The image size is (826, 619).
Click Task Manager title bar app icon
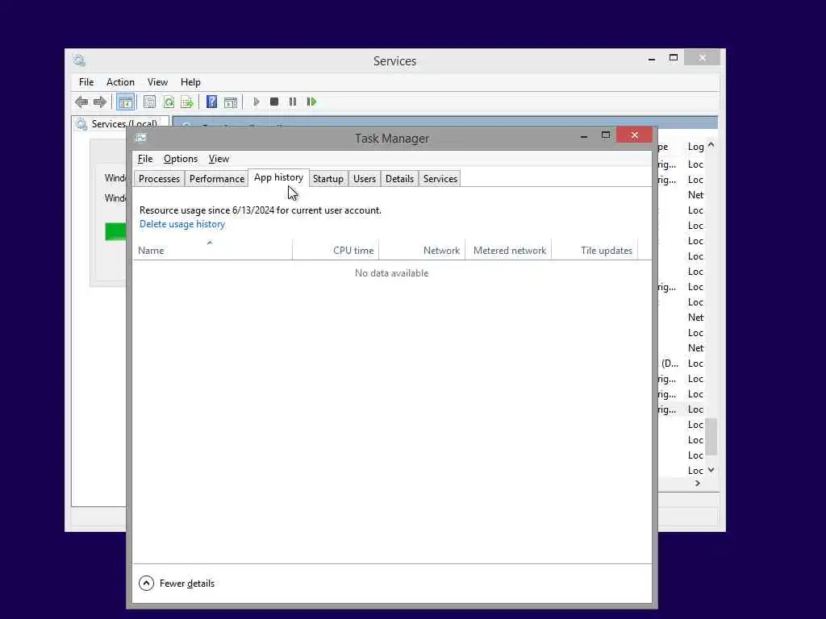tap(140, 138)
